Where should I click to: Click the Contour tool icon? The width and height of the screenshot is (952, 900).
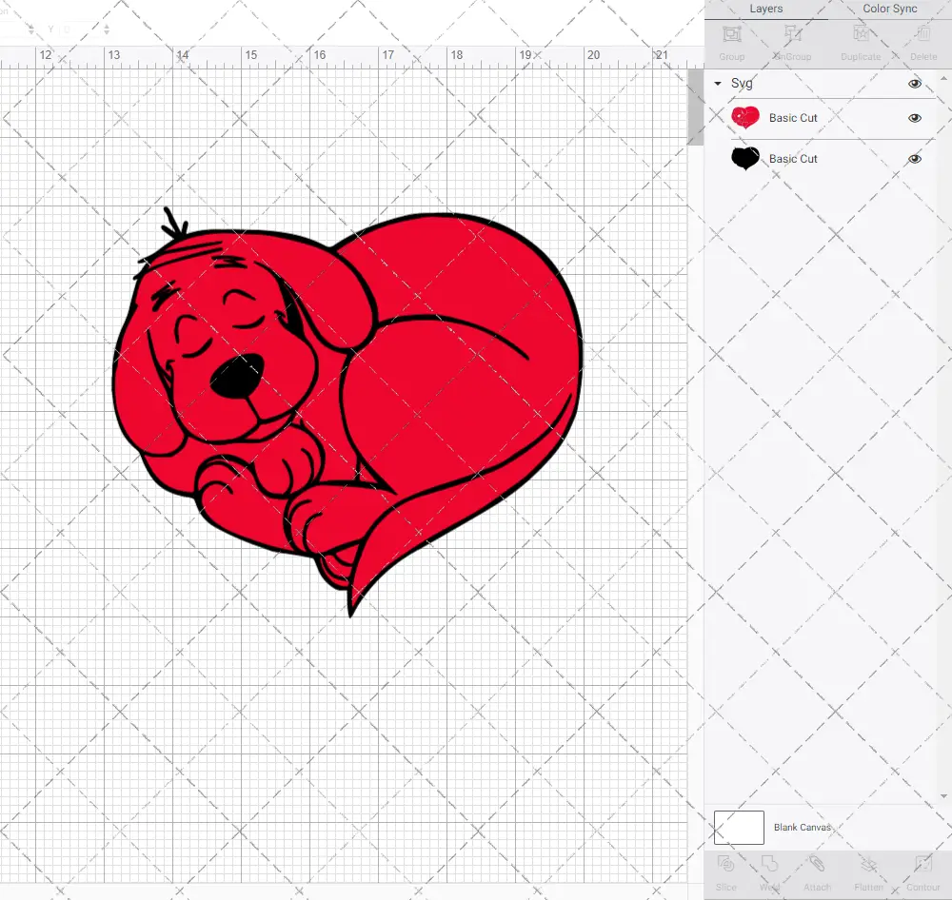[x=922, y=864]
